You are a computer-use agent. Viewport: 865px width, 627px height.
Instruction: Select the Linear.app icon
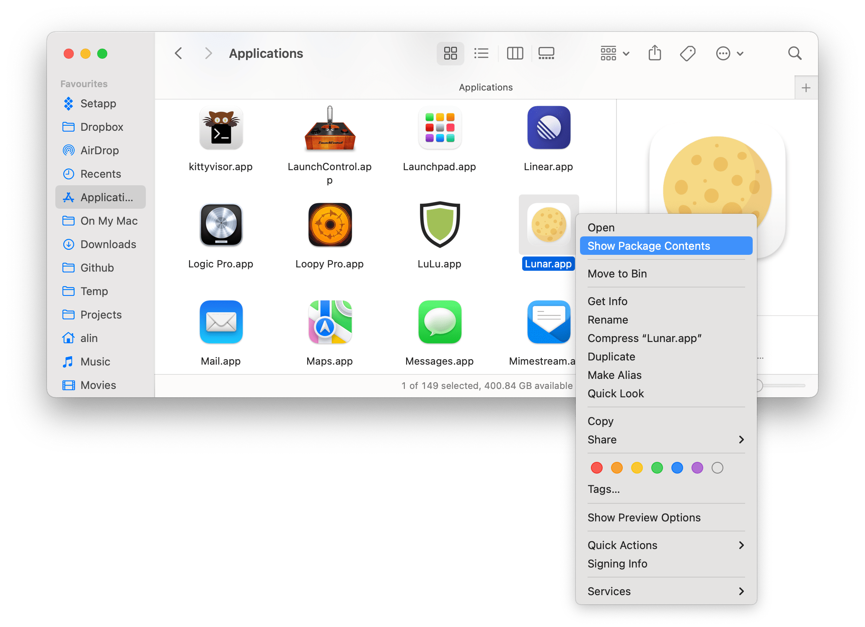tap(549, 128)
